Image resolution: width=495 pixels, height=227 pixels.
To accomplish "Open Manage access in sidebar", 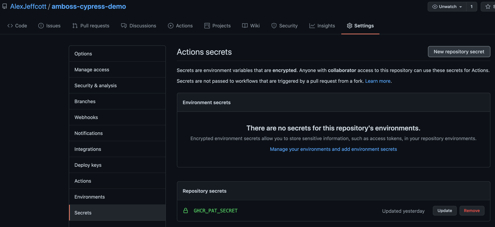I will pyautogui.click(x=117, y=70).
